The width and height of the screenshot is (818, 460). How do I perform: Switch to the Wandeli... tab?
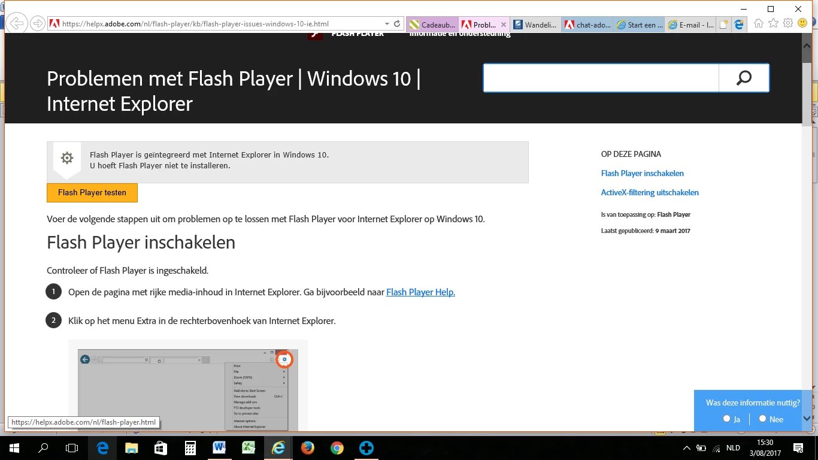[x=536, y=25]
